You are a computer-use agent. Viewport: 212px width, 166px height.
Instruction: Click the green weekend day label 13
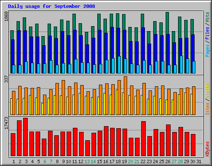coord(87,161)
